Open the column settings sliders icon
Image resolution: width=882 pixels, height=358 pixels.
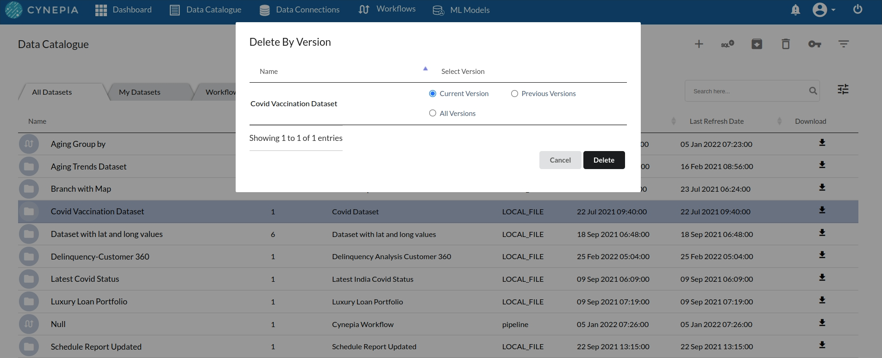click(843, 89)
